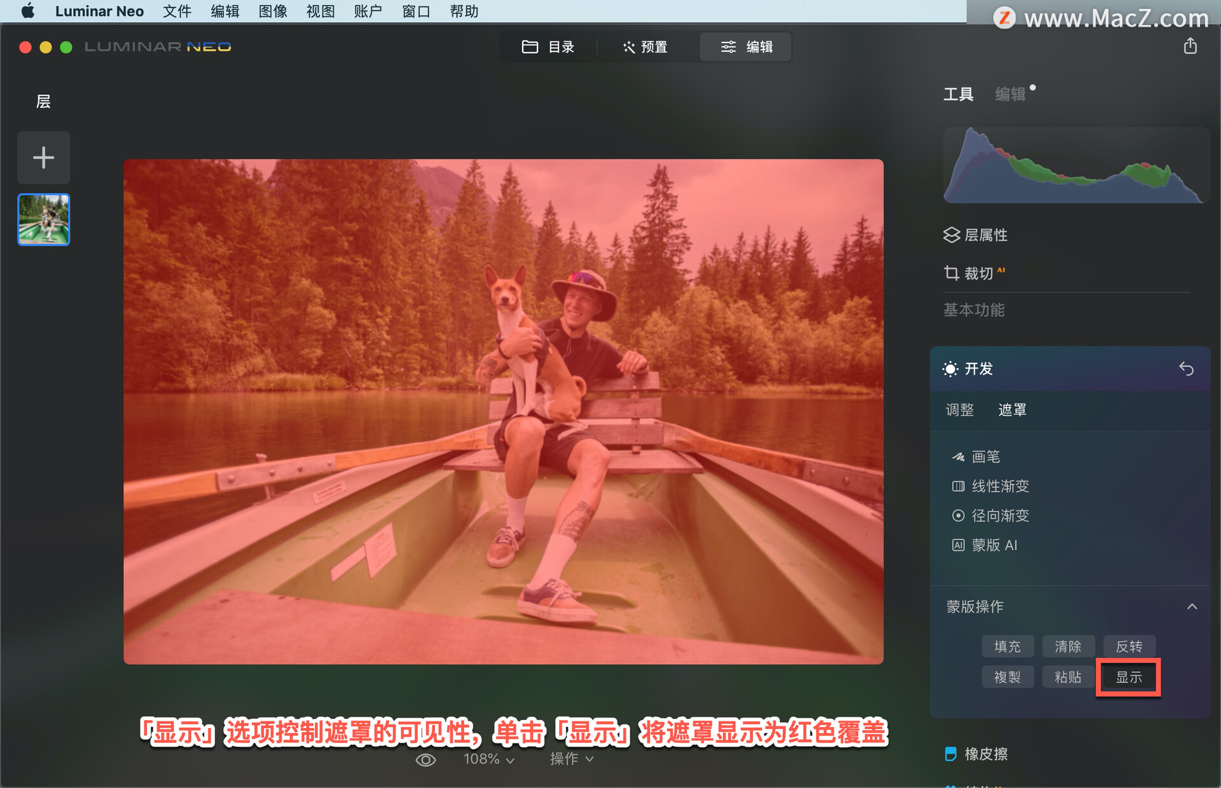The height and width of the screenshot is (788, 1221).
Task: Open 层属性 layer properties
Action: point(976,235)
